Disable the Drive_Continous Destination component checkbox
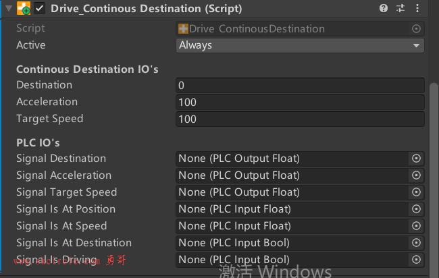The width and height of the screenshot is (439, 278). 39,8
